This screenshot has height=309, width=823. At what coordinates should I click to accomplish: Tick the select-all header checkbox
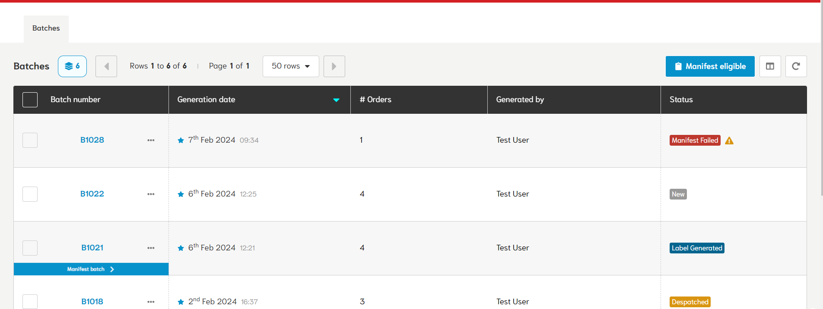(30, 100)
